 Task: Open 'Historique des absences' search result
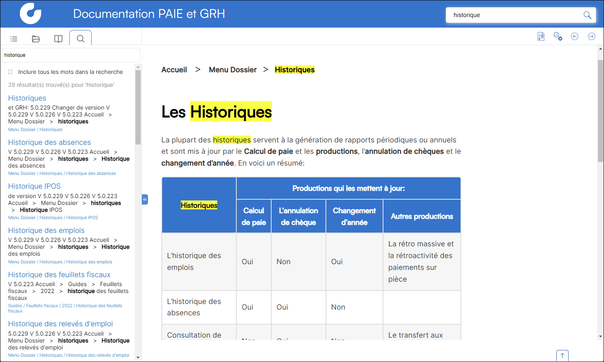[x=49, y=142]
